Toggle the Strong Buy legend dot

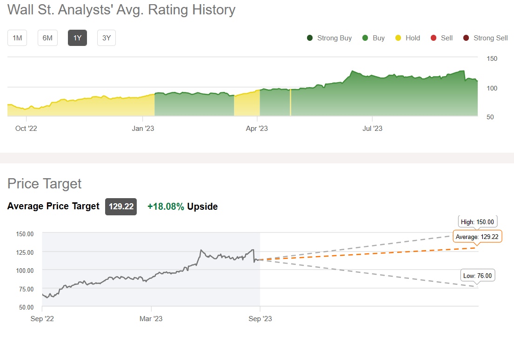(x=310, y=38)
